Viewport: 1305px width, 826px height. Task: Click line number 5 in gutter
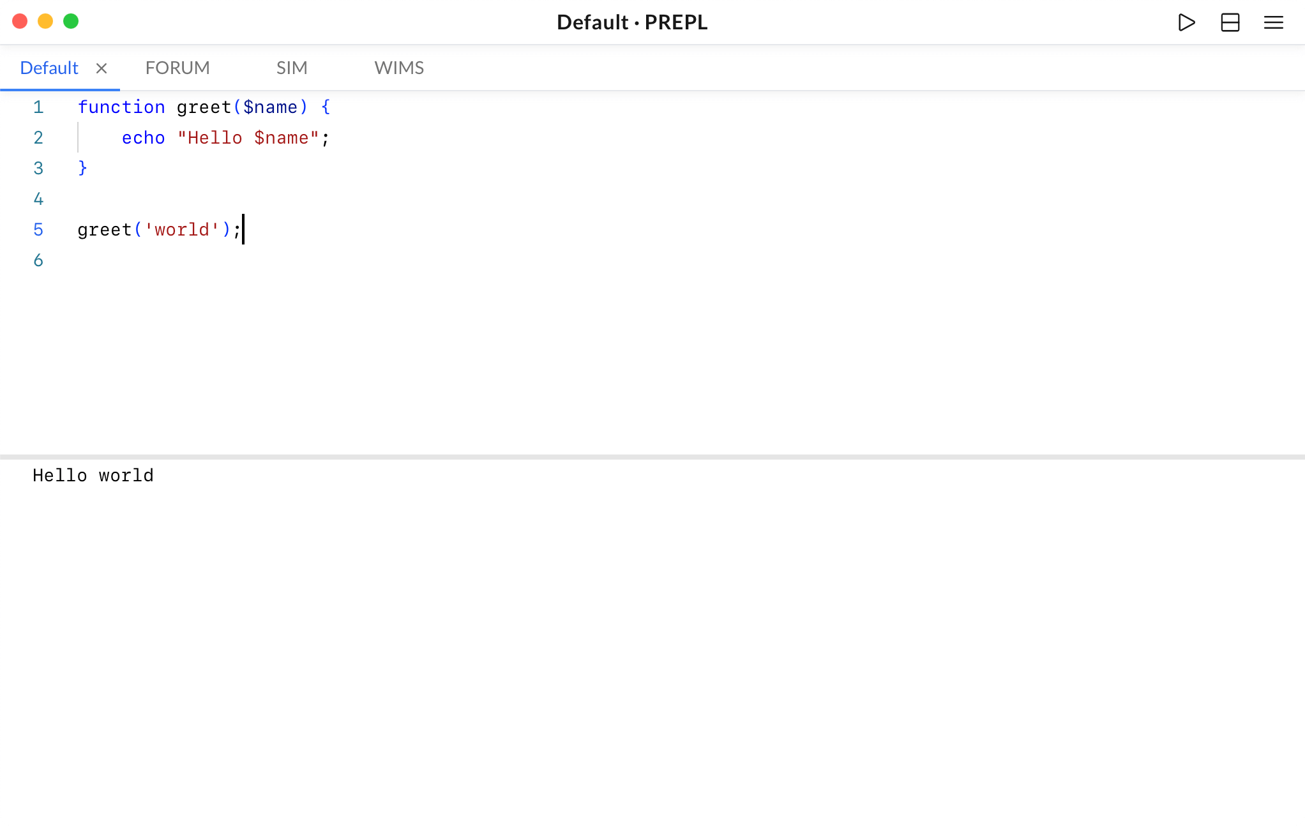coord(38,230)
